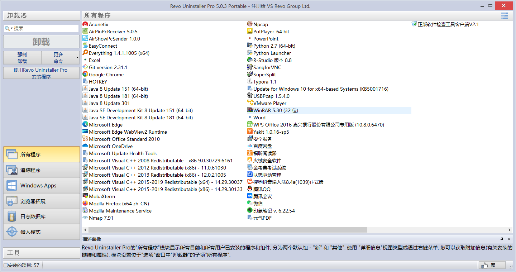Expand the 更多命令 dropdown

(x=77, y=58)
